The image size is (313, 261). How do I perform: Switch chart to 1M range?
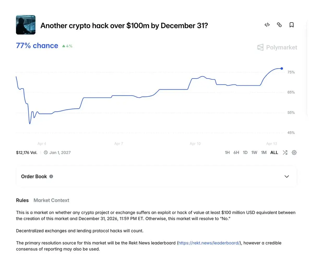coord(264,152)
